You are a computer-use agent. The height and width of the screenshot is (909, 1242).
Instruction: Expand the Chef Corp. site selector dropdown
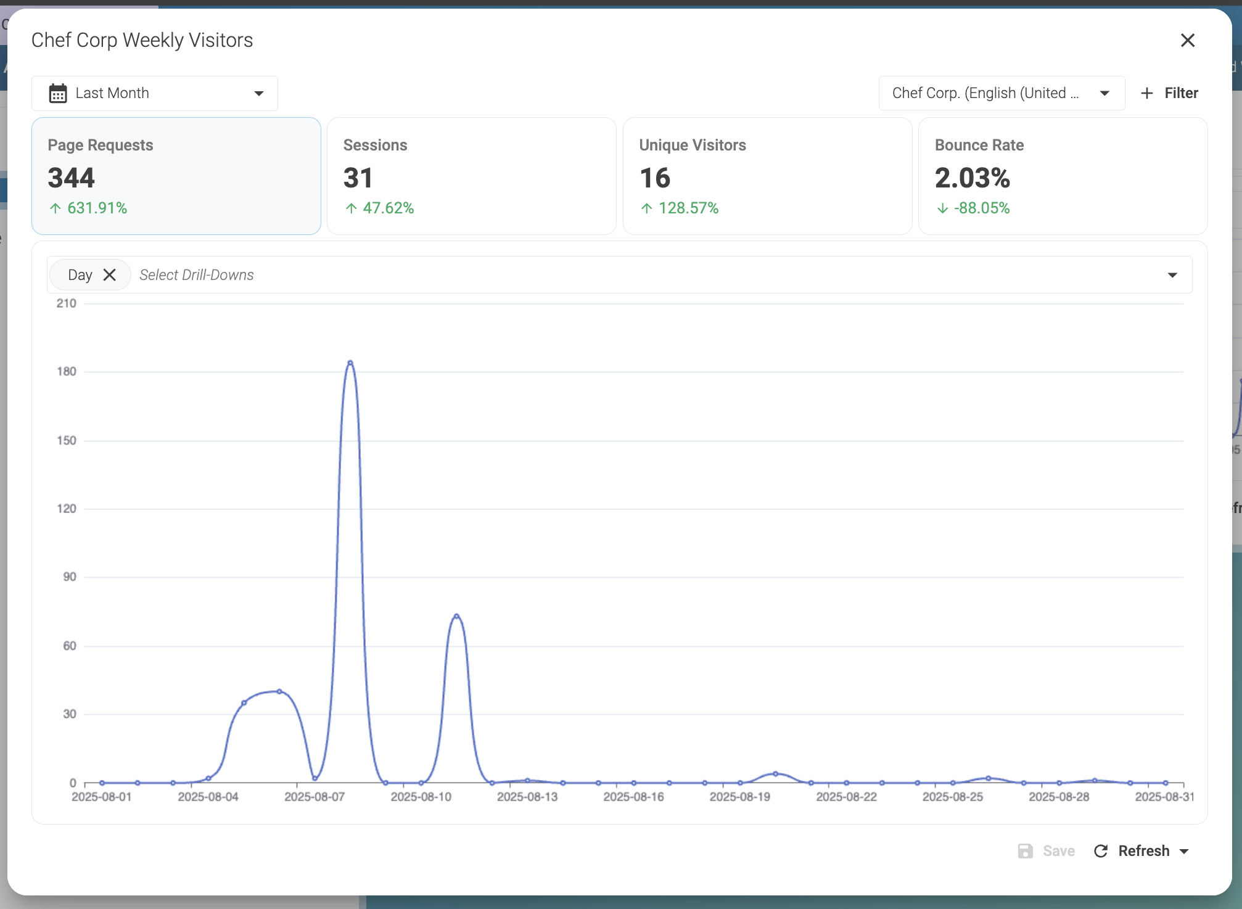[x=1104, y=93]
